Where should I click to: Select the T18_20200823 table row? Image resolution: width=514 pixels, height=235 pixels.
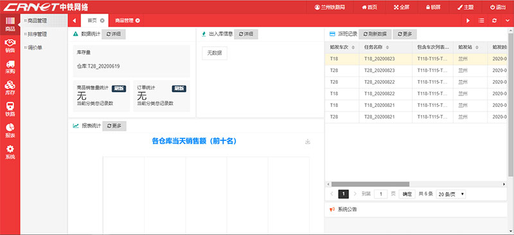(416, 59)
